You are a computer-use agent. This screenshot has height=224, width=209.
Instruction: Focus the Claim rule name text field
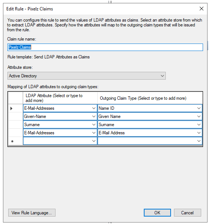coord(105,47)
